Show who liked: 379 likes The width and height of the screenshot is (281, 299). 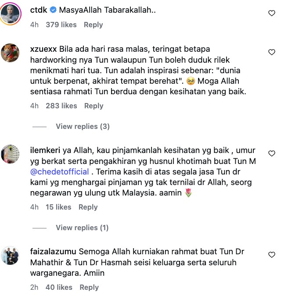pyautogui.click(x=61, y=25)
